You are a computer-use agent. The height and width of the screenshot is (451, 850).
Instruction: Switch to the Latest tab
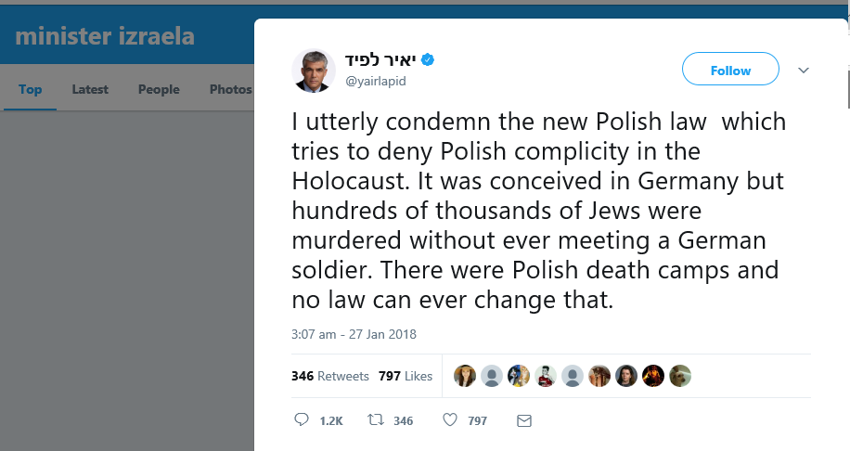click(90, 89)
